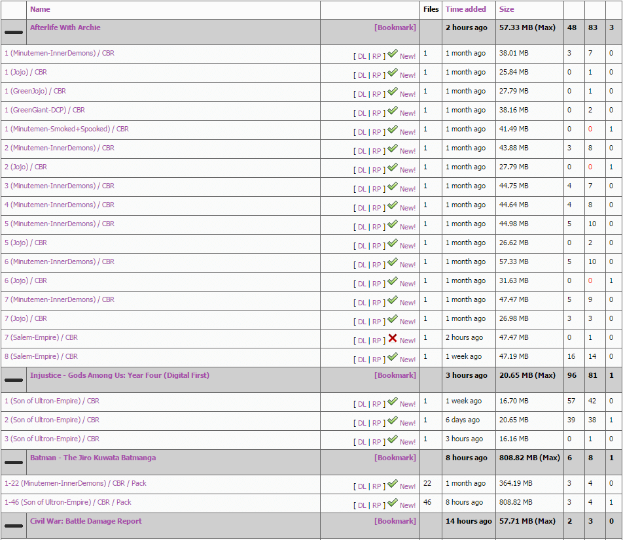Click green checkmark on 1-46 (Son of Ultron-Empire) Pack

coord(393,502)
